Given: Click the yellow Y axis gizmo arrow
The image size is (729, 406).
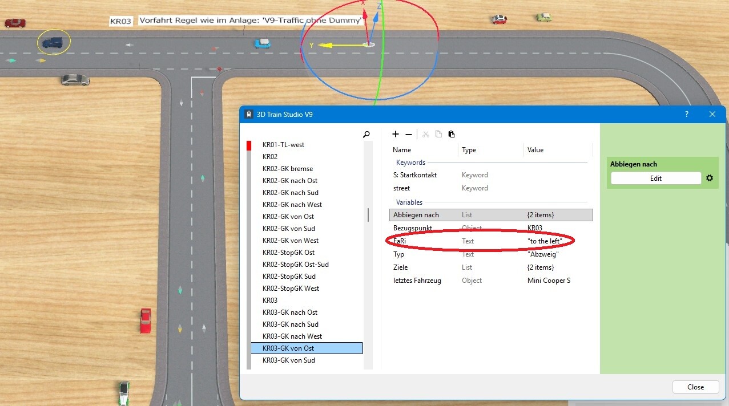Looking at the screenshot, I should tap(327, 45).
